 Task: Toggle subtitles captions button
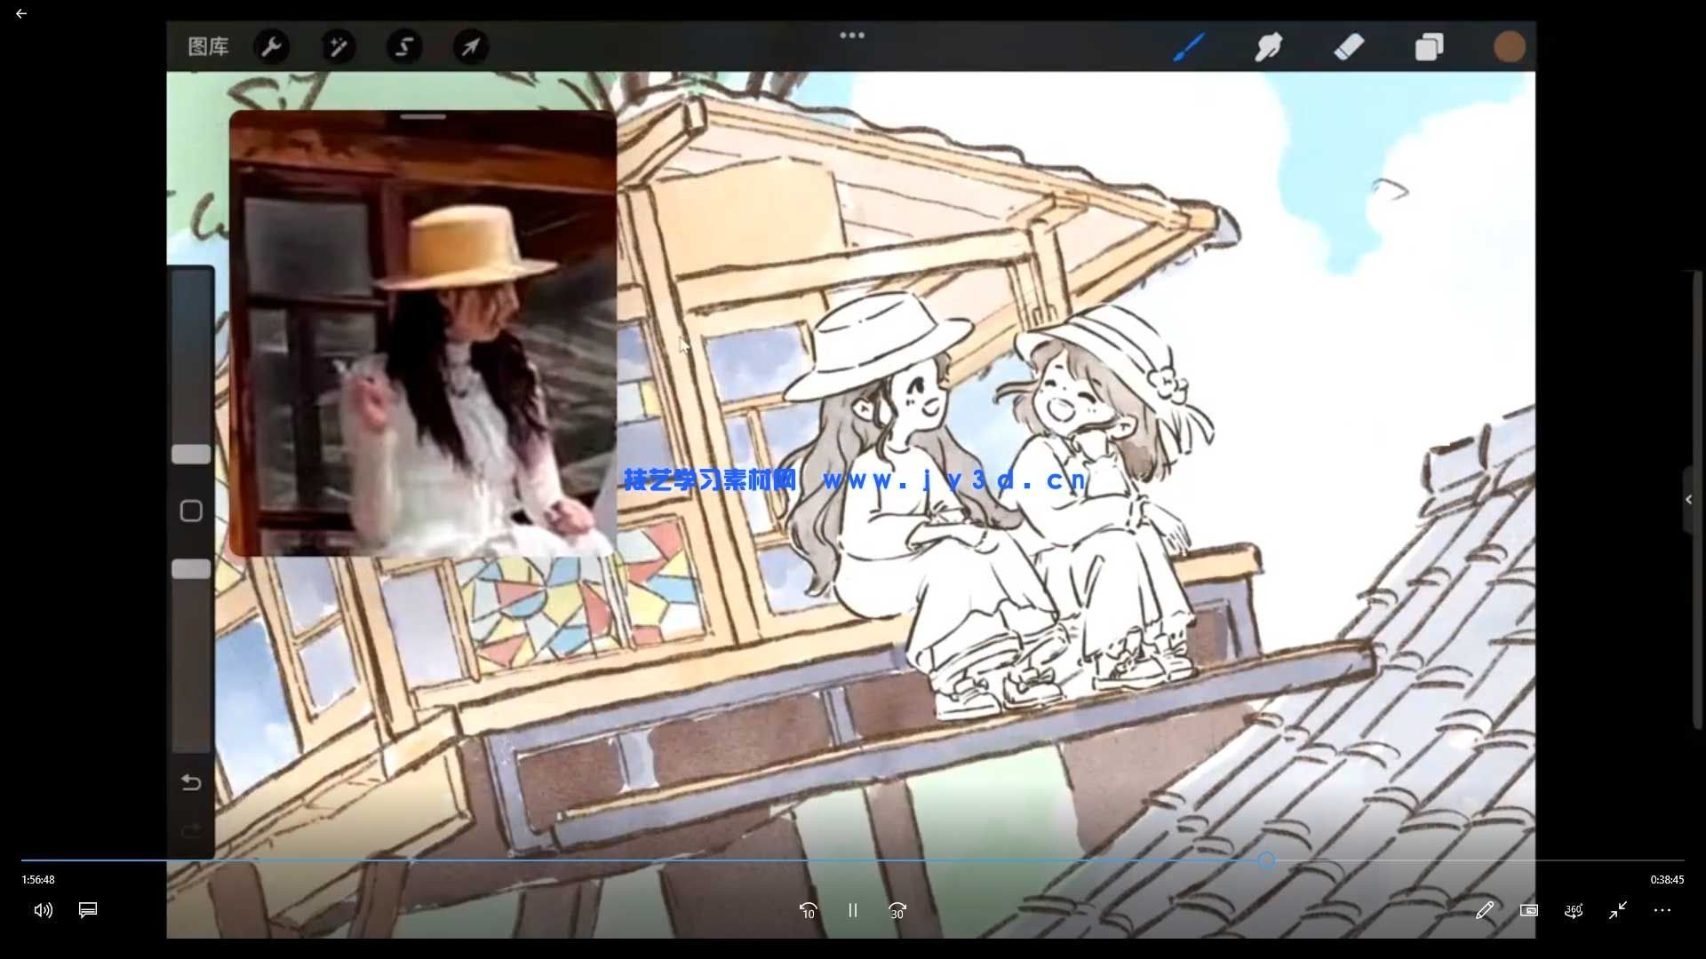(88, 910)
